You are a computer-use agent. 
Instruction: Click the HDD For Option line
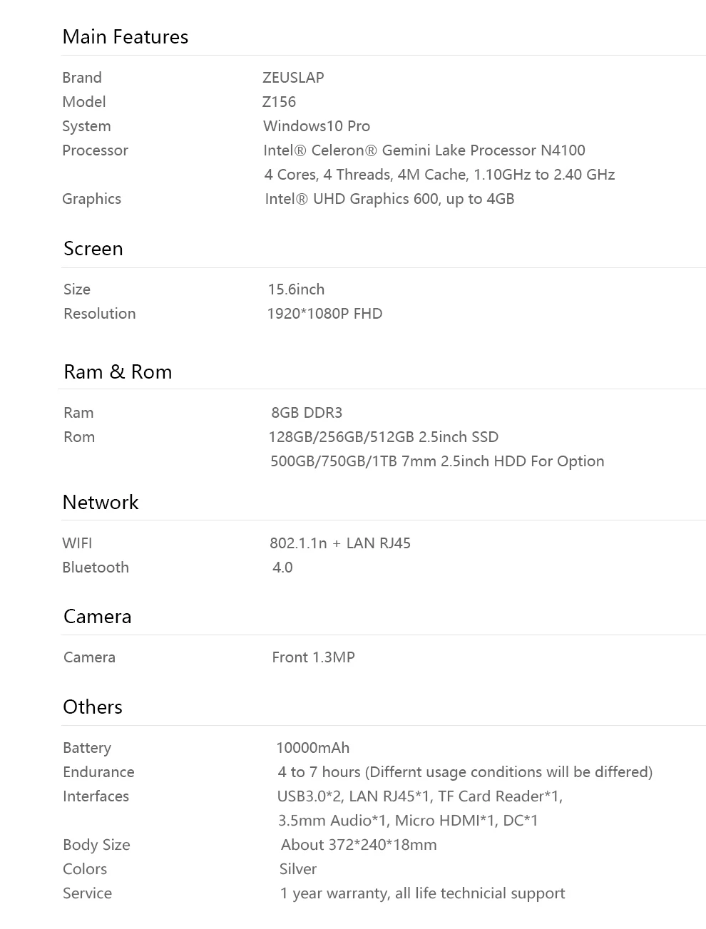(x=437, y=461)
